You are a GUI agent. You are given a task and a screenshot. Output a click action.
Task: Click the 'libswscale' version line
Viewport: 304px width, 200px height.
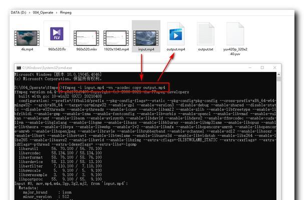[60, 170]
